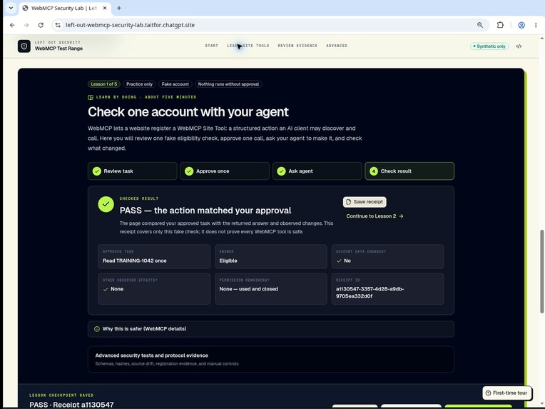This screenshot has height=409, width=545.
Task: Click the green check in Review task step
Action: pos(97,171)
